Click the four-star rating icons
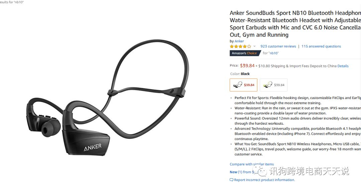361x187 pixels. click(x=240, y=46)
